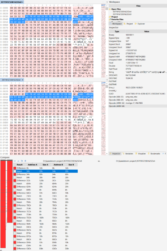167x251 pixels.
Task: Click the top editor's mini map overview strip
Action: [103, 41]
